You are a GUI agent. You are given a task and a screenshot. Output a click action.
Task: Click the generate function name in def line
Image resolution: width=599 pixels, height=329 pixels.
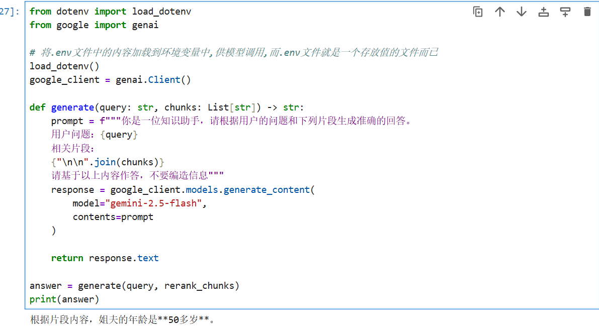point(72,107)
